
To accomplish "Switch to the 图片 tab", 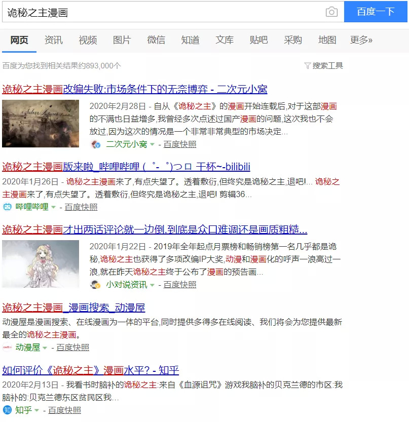I will 122,40.
